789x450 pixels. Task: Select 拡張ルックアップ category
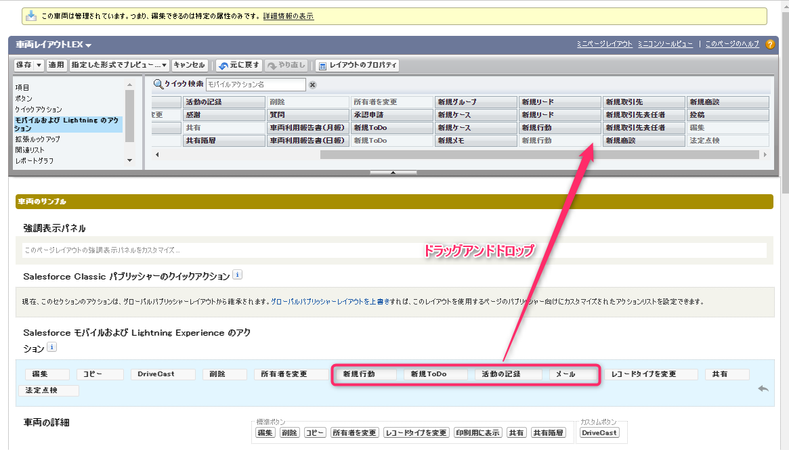(x=37, y=139)
